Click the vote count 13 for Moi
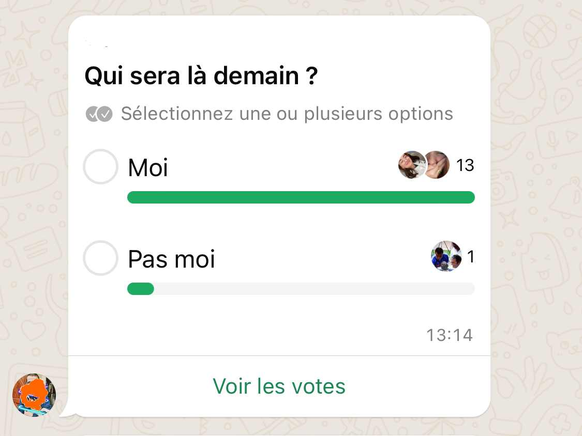The width and height of the screenshot is (582, 436). tap(465, 165)
